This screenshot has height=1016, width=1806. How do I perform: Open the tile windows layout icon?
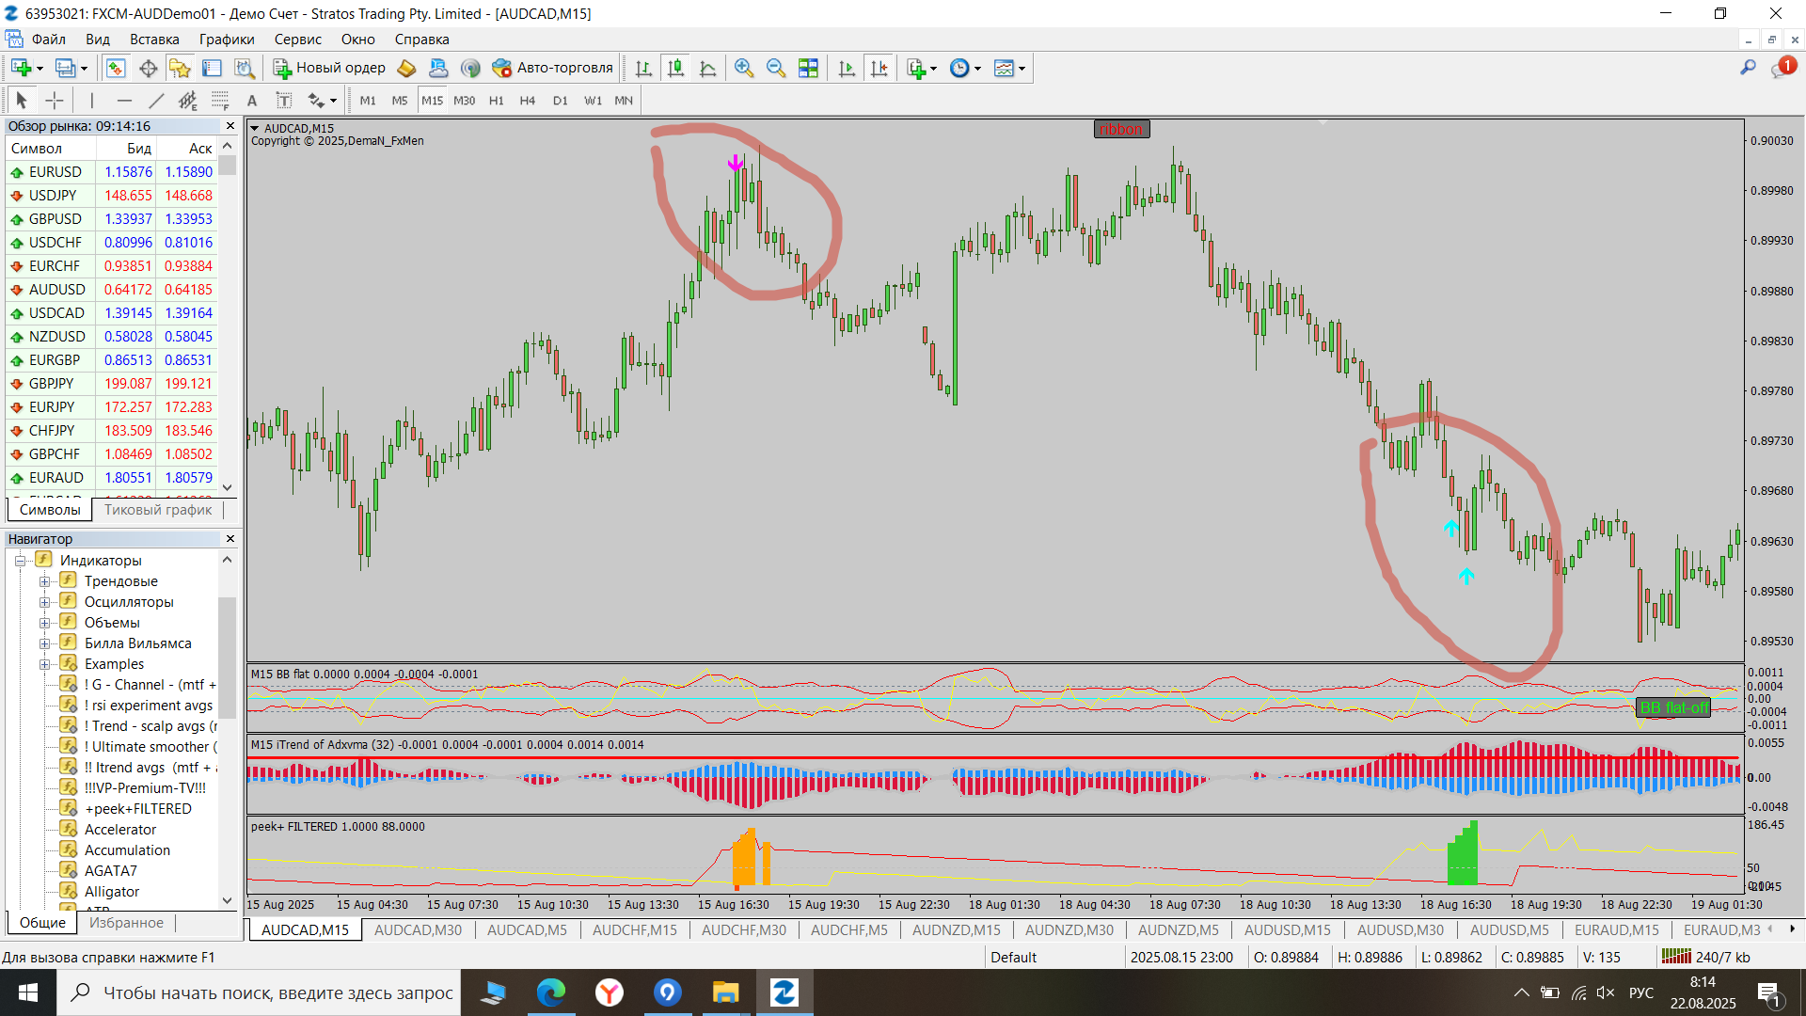(x=808, y=68)
